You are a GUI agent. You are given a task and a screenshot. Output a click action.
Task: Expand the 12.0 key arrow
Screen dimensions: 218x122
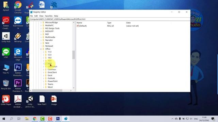pos(44,55)
